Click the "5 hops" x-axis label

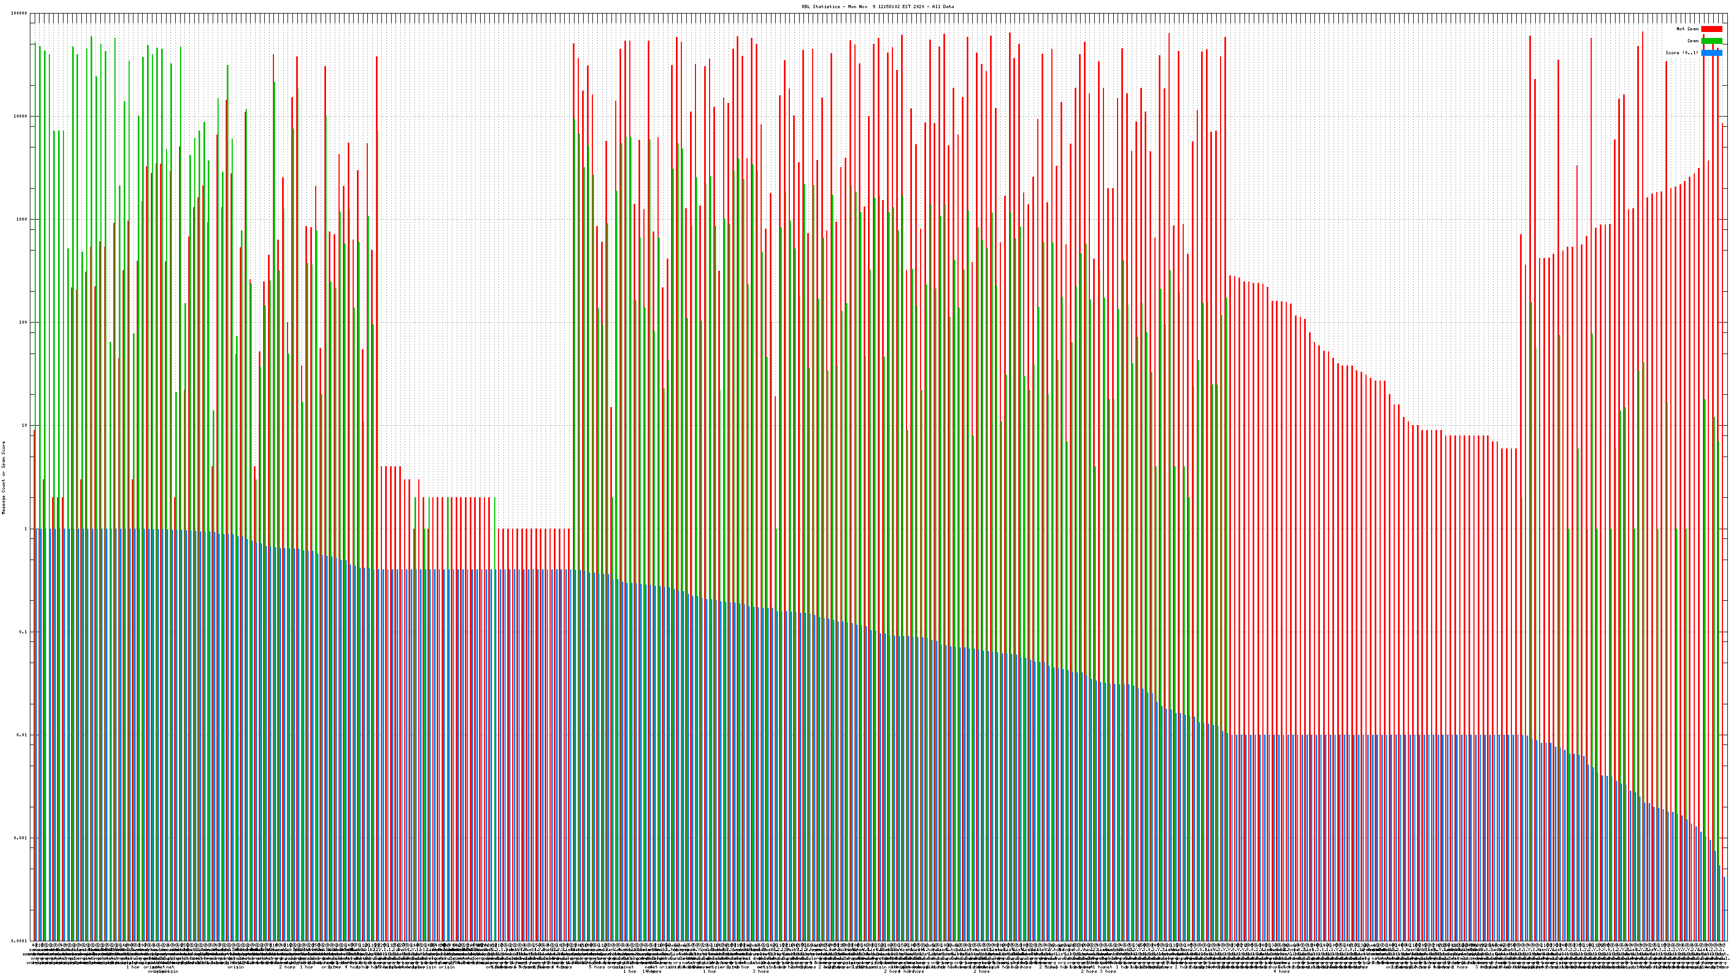[x=597, y=967]
